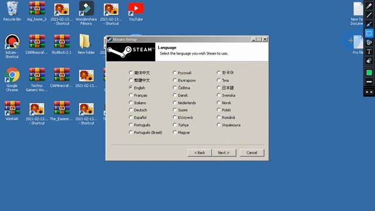
Task: Select the SkyBlock-2.1 archive icon
Action: pyautogui.click(x=62, y=45)
